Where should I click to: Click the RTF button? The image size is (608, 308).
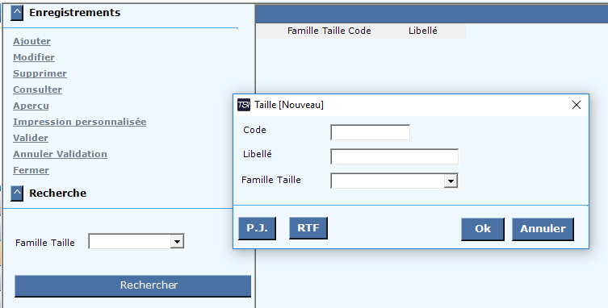point(308,228)
